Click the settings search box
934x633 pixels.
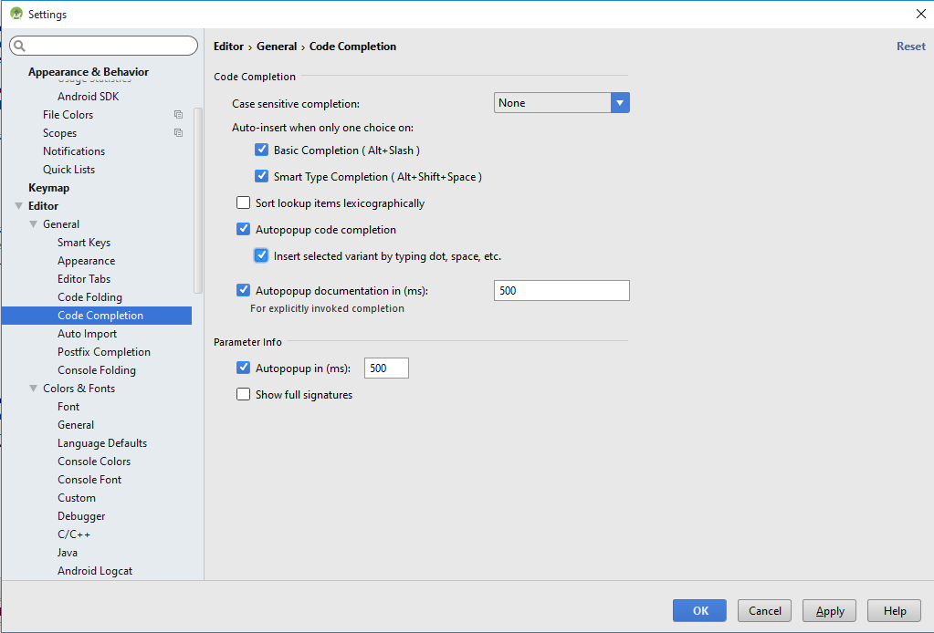click(104, 46)
